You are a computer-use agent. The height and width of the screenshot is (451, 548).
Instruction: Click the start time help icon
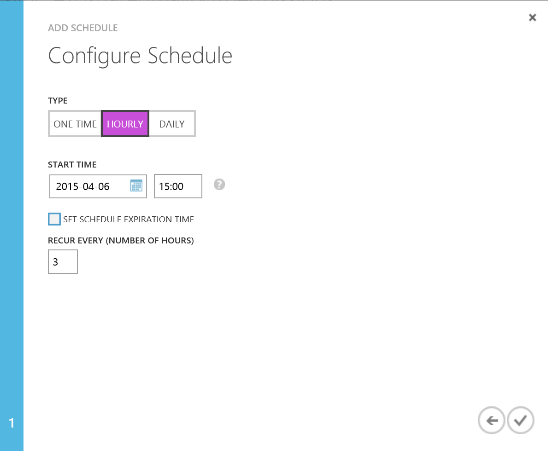pyautogui.click(x=219, y=185)
